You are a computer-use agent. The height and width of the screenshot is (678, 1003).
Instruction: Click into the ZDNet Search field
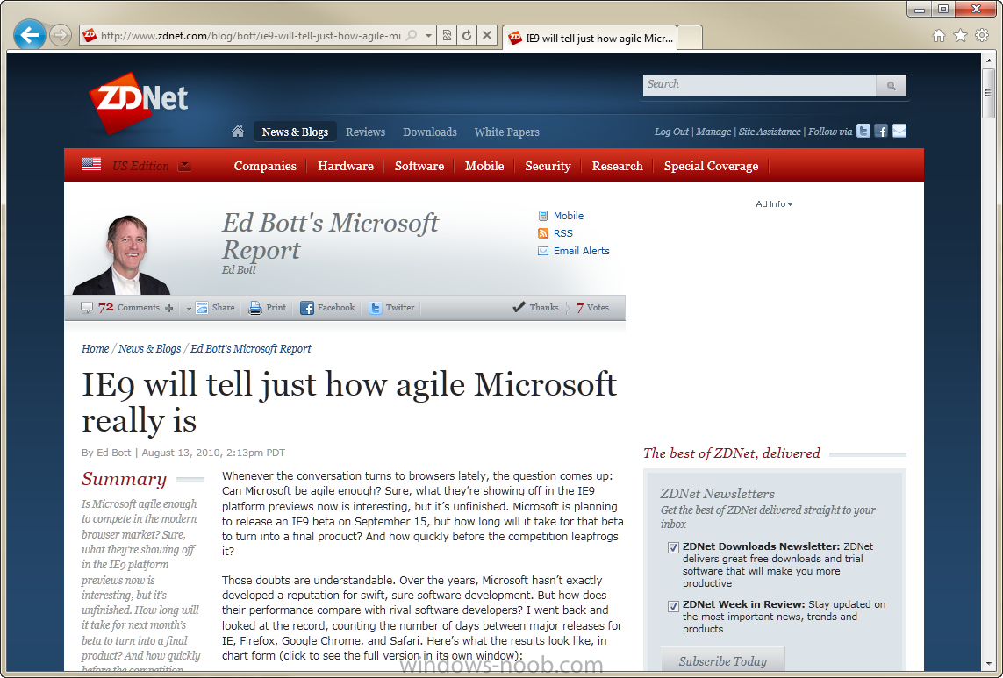click(759, 85)
